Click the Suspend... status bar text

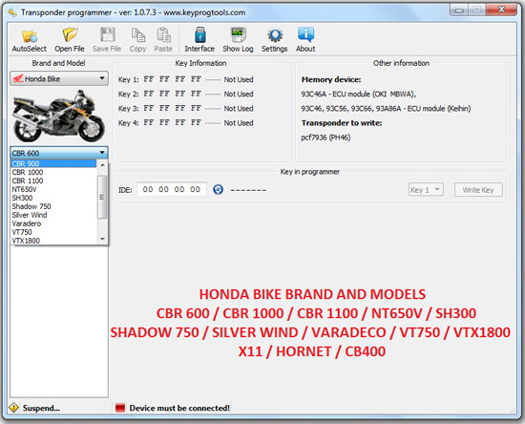tap(41, 408)
